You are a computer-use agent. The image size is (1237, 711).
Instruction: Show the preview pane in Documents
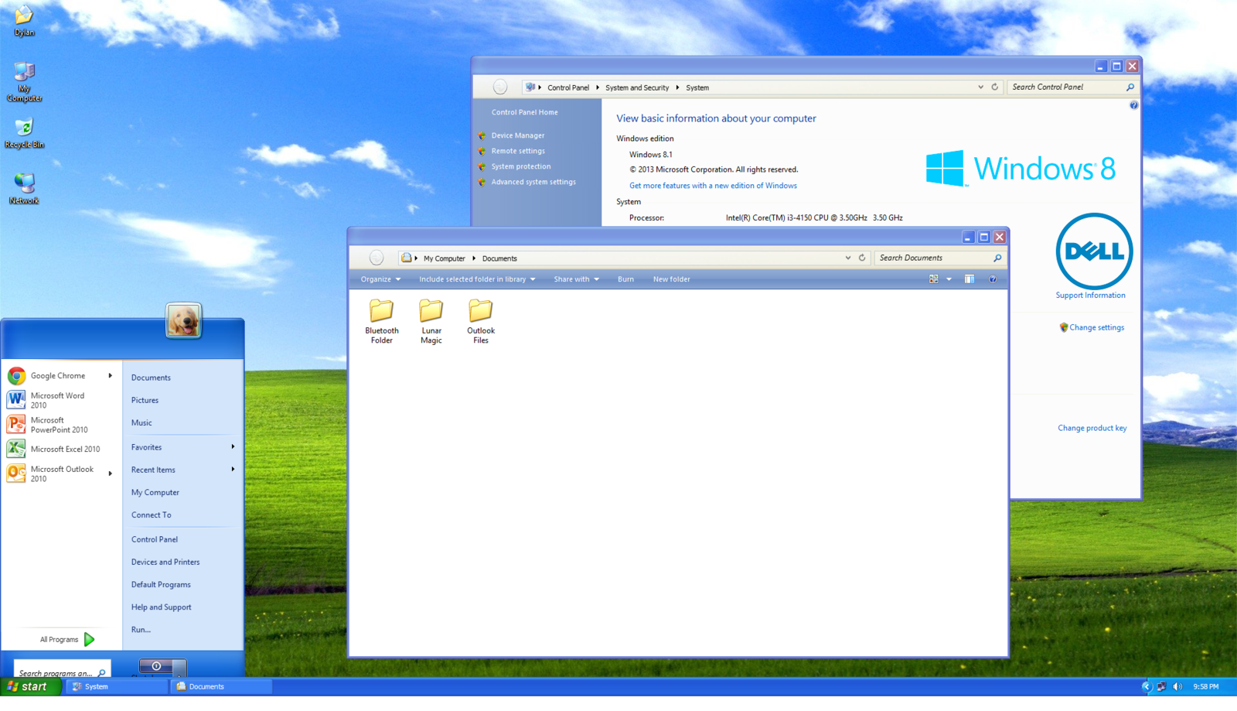pos(969,279)
